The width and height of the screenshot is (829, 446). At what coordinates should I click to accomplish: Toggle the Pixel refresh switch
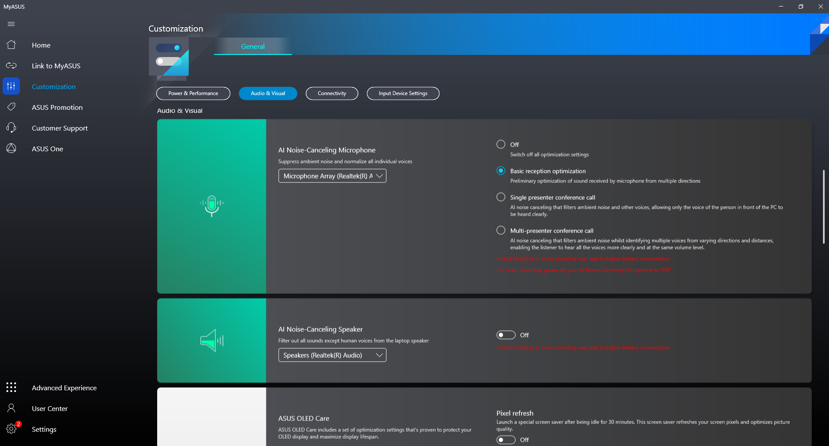(506, 440)
